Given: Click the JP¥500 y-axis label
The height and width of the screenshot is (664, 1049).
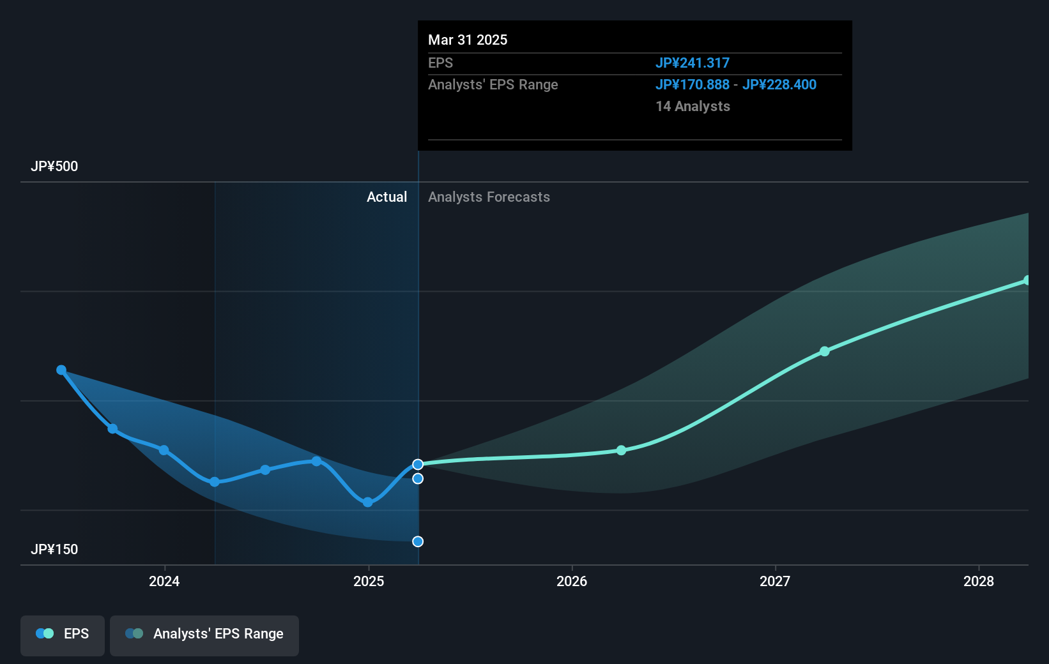Looking at the screenshot, I should click(54, 167).
